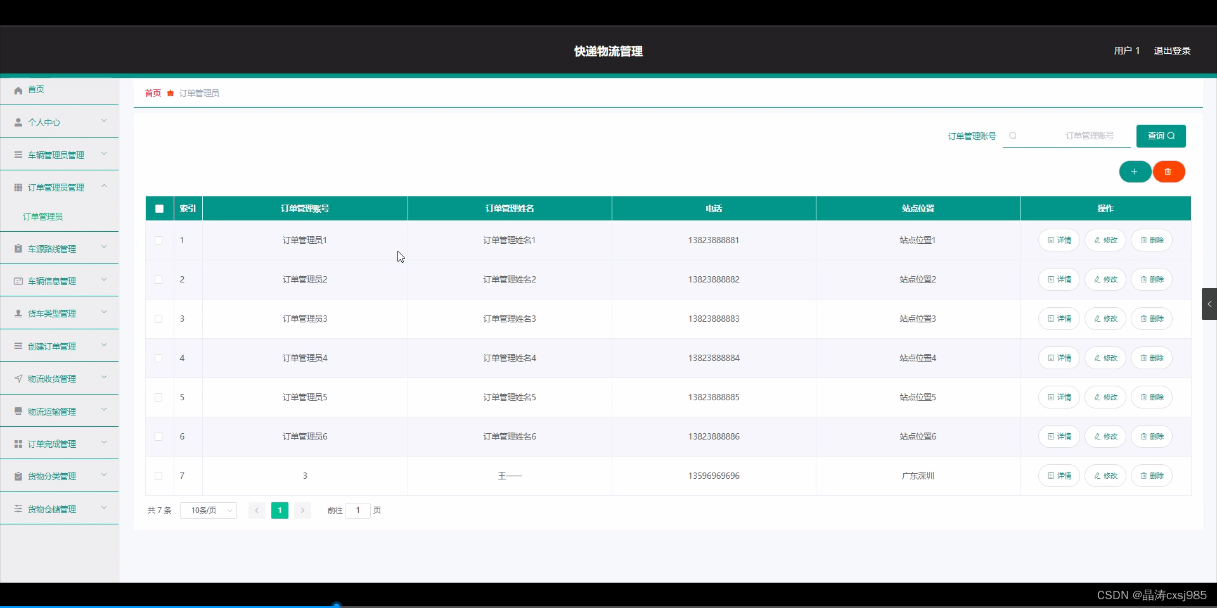Expand 车源路线管理 menu chevron
This screenshot has width=1217, height=608.
(x=104, y=247)
